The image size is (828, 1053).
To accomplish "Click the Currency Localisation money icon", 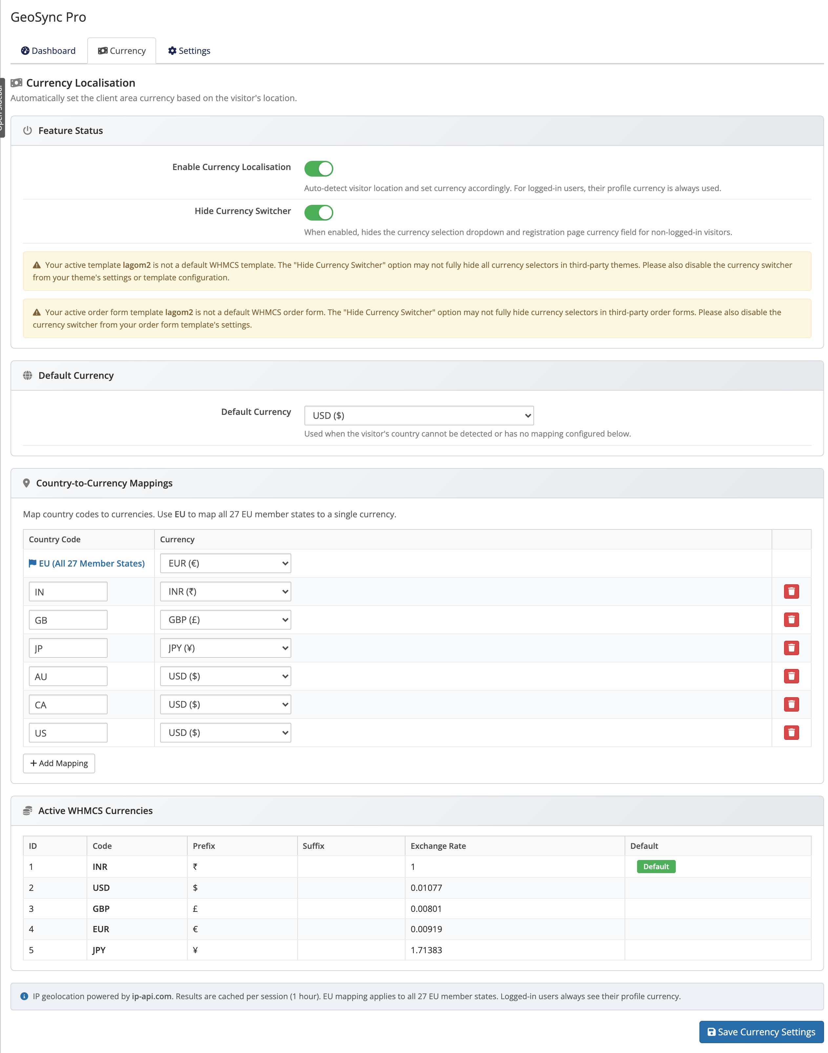I will (16, 83).
